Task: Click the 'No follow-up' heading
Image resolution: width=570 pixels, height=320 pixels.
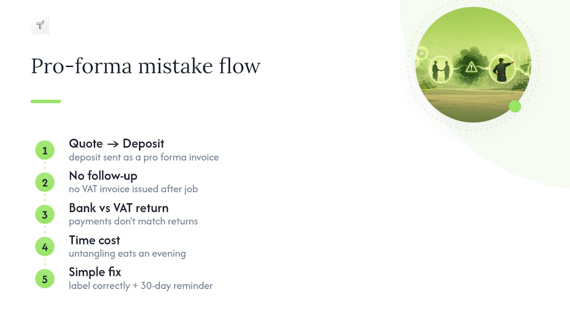Action: pyautogui.click(x=103, y=176)
